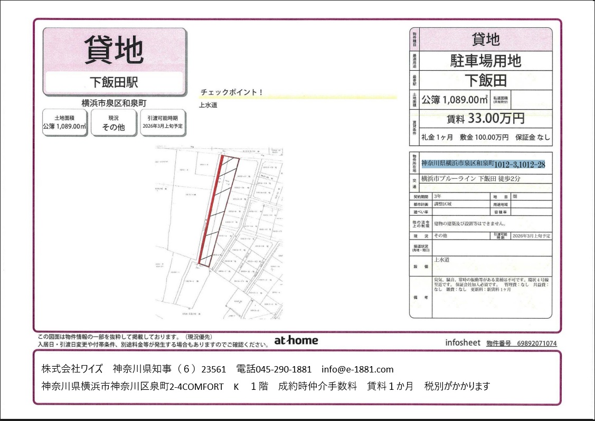595x421 pixels.
Task: Click the at home logo
Action: [296, 340]
